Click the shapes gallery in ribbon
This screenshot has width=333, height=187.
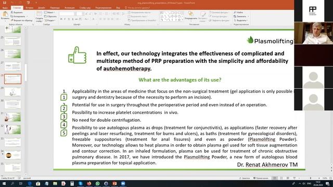[171, 16]
